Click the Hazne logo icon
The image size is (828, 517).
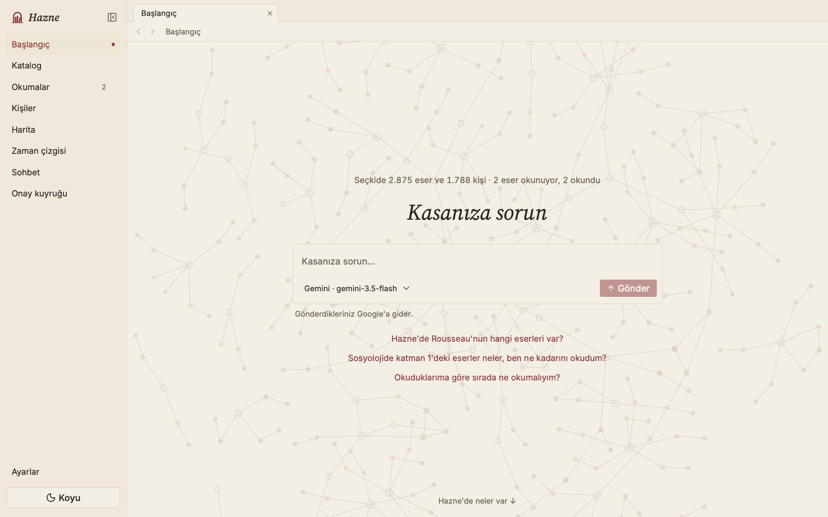click(17, 17)
